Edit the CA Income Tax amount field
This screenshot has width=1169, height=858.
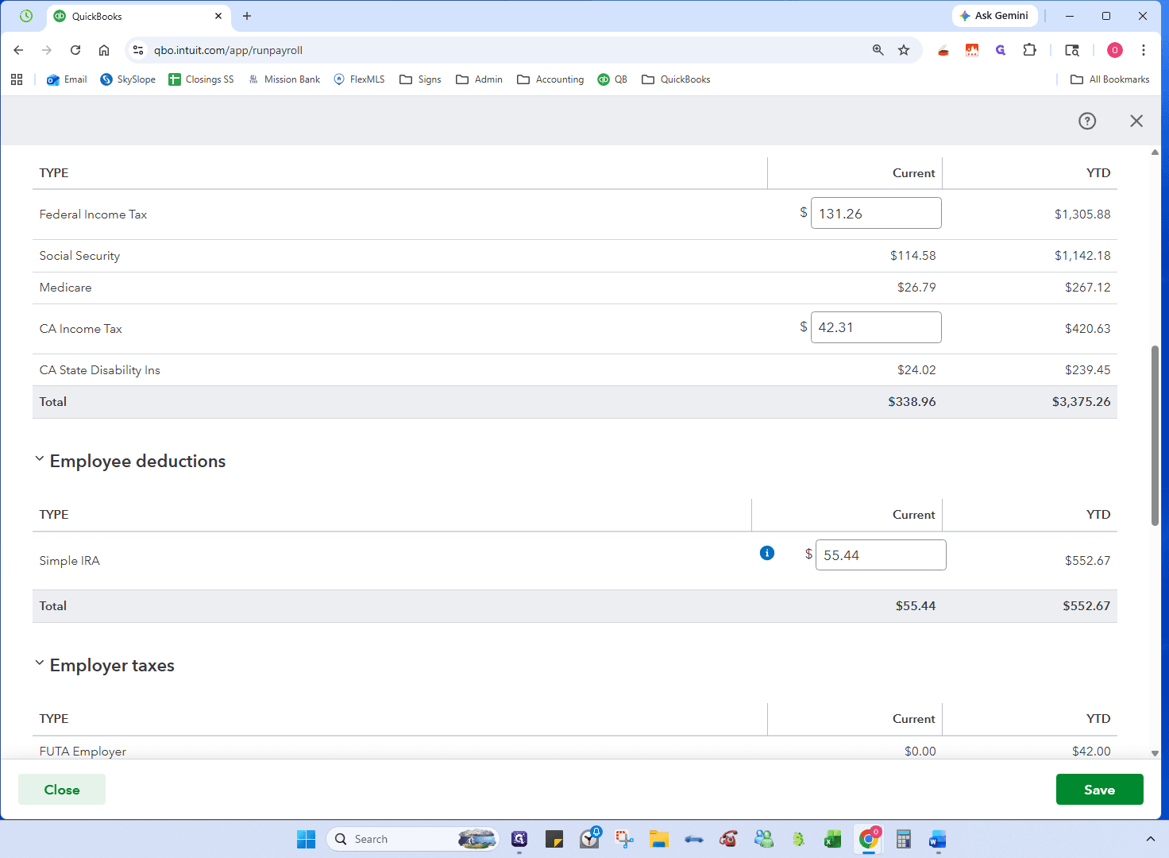(876, 327)
